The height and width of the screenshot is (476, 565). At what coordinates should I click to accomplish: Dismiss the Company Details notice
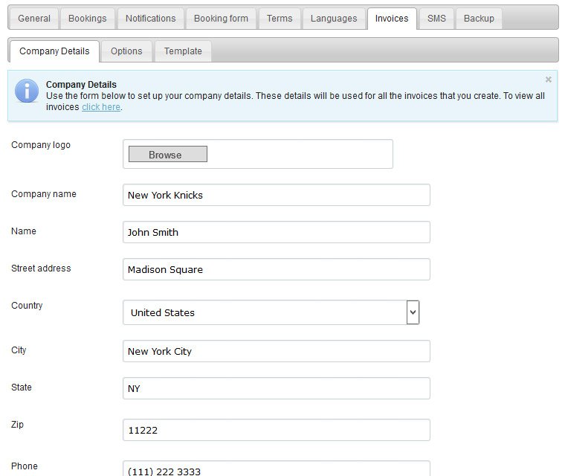pos(549,80)
